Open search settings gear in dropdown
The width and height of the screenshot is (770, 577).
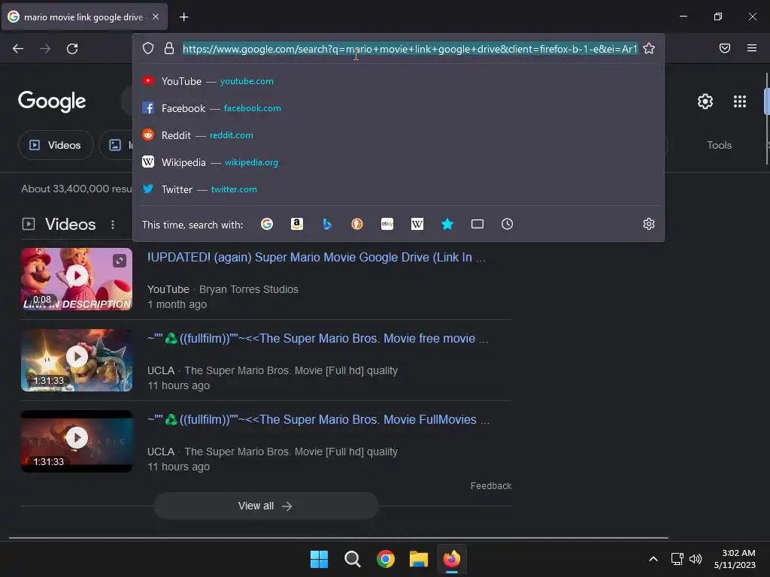(x=649, y=224)
